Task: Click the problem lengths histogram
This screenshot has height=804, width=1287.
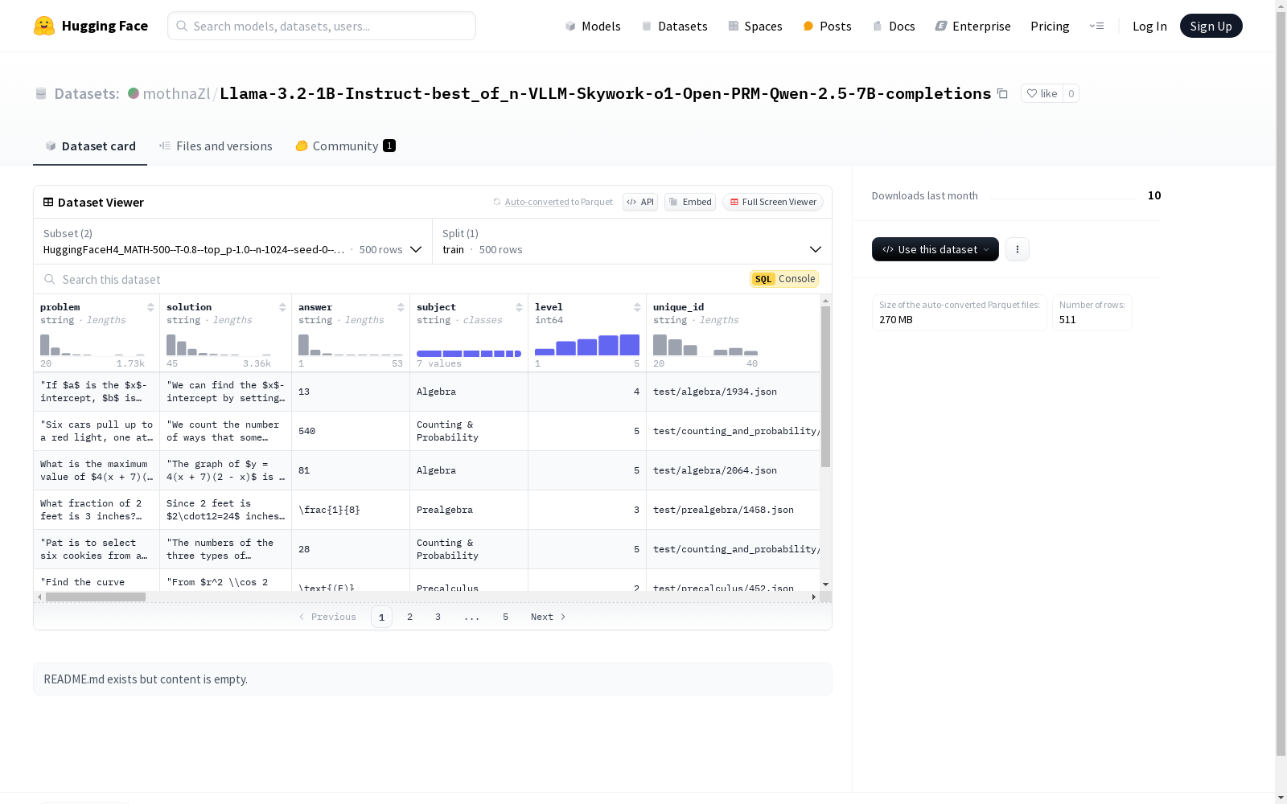Action: pyautogui.click(x=93, y=345)
